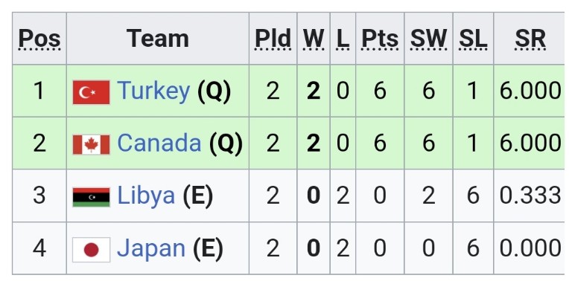Screen dimensions: 569x281
Task: Click the Team column header
Action: point(158,39)
